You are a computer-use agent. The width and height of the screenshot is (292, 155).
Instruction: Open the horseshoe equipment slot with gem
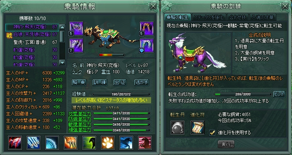147,45
